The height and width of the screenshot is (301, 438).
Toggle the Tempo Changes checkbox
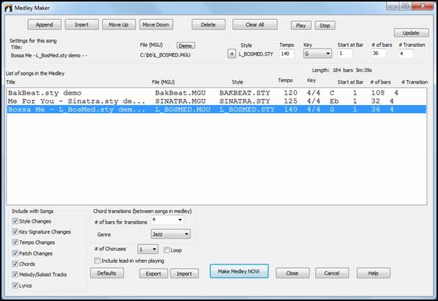coord(15,242)
